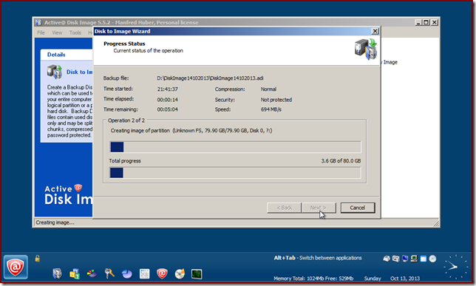This screenshot has height=286, width=476.
Task: Click the date Oct 13, 2013 in taskbar
Action: point(405,279)
